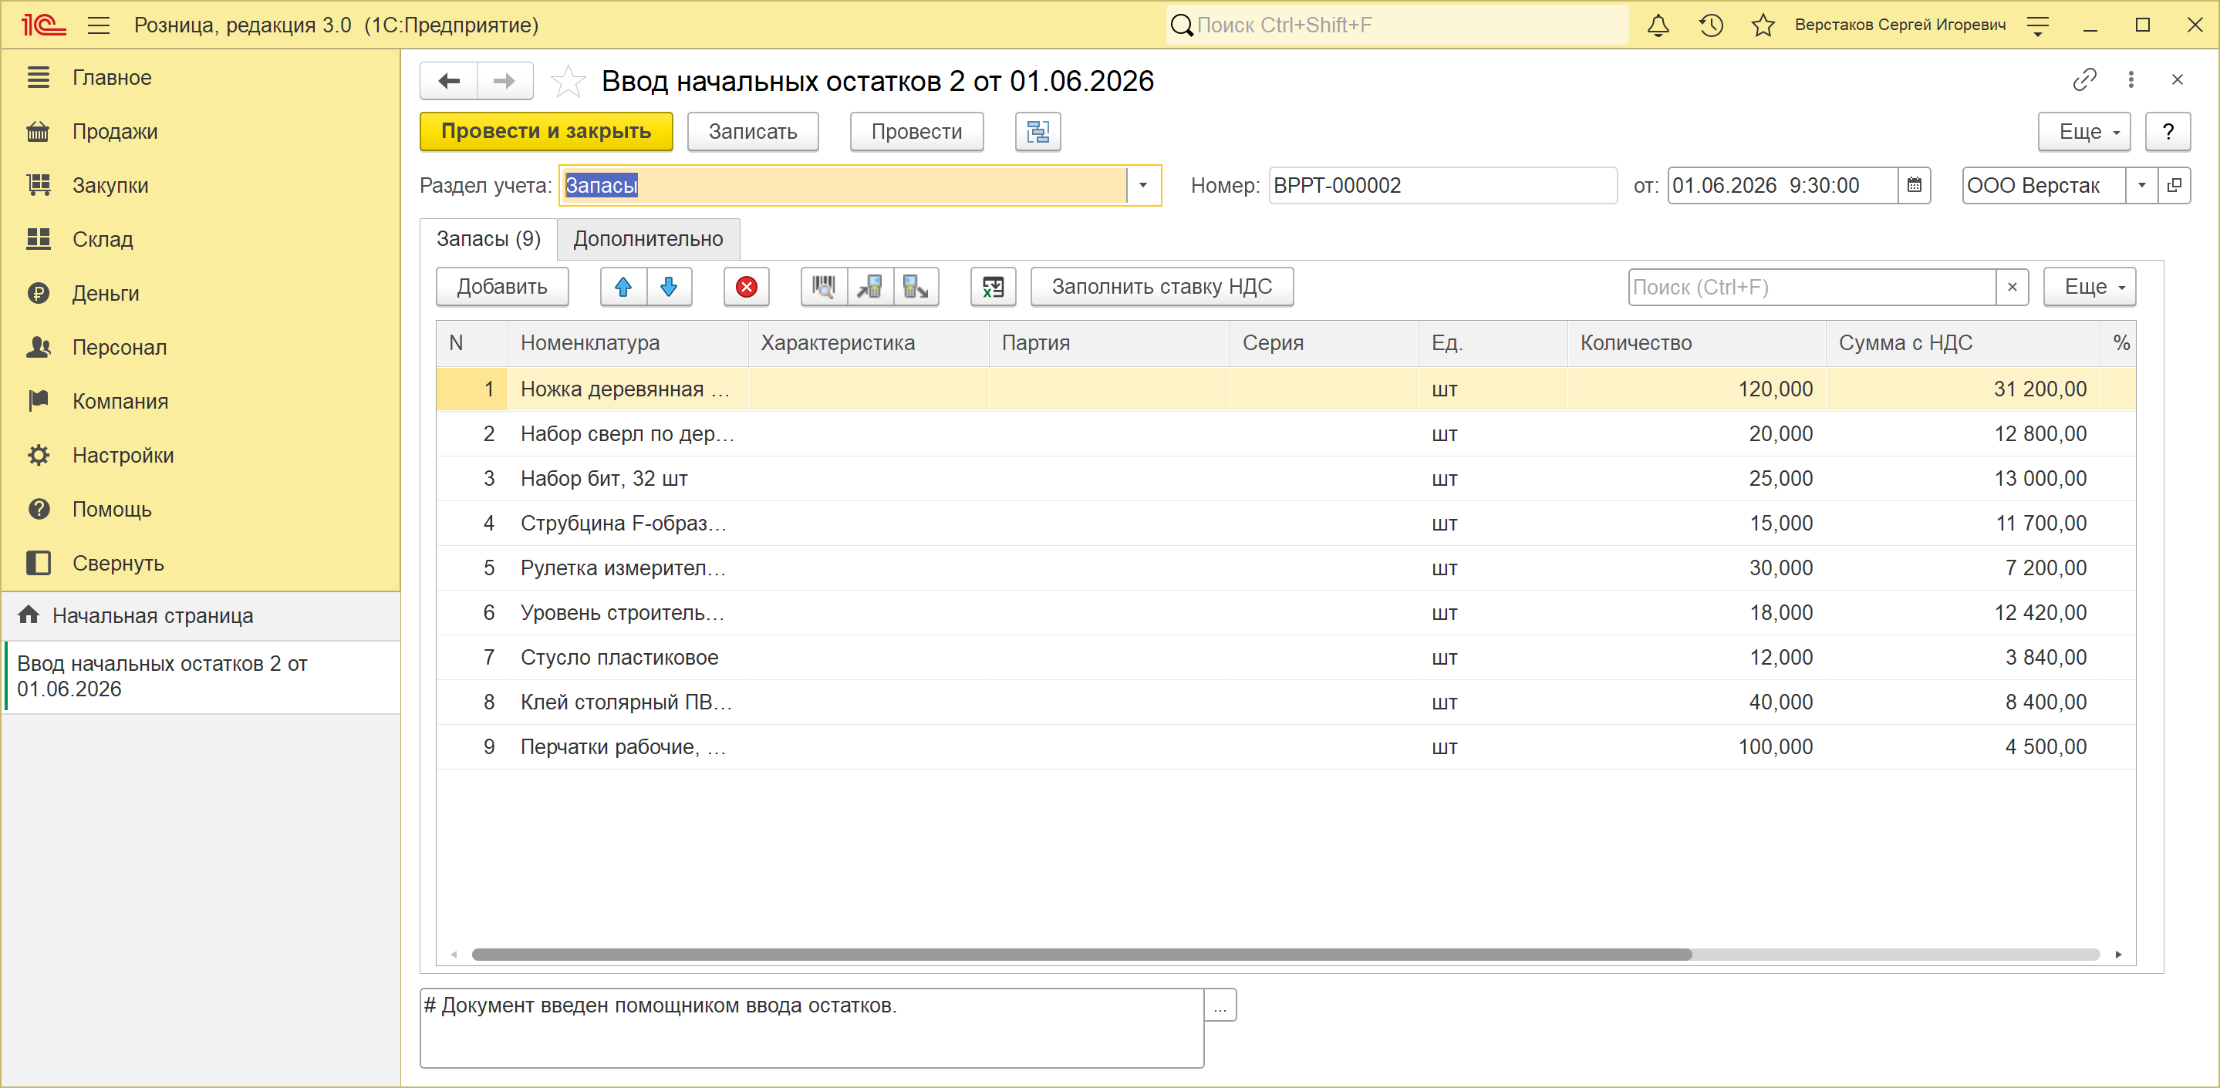Close the document form with X
The image size is (2220, 1088).
click(2177, 80)
